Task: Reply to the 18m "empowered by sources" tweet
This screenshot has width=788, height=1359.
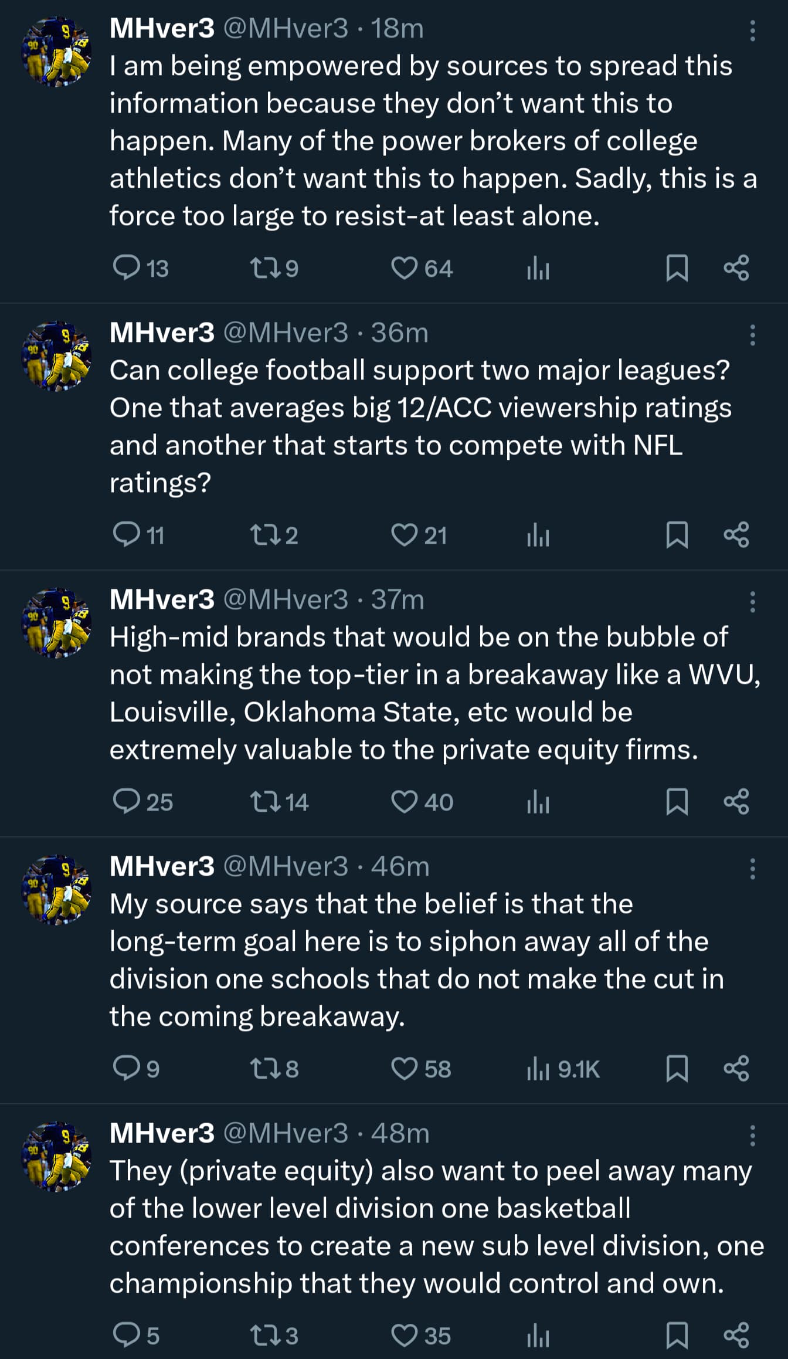Action: 126,268
